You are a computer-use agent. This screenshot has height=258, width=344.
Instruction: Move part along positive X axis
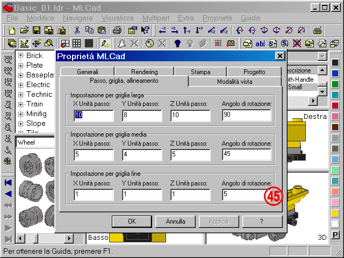coord(175,30)
